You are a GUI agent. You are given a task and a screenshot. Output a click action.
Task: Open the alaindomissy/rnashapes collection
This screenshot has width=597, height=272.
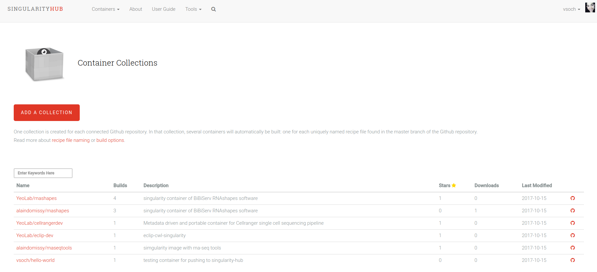[43, 211]
